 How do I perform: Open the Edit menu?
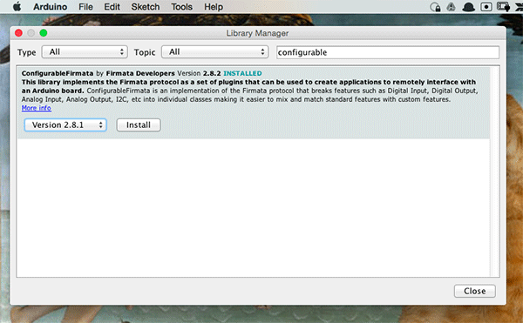pyautogui.click(x=112, y=7)
